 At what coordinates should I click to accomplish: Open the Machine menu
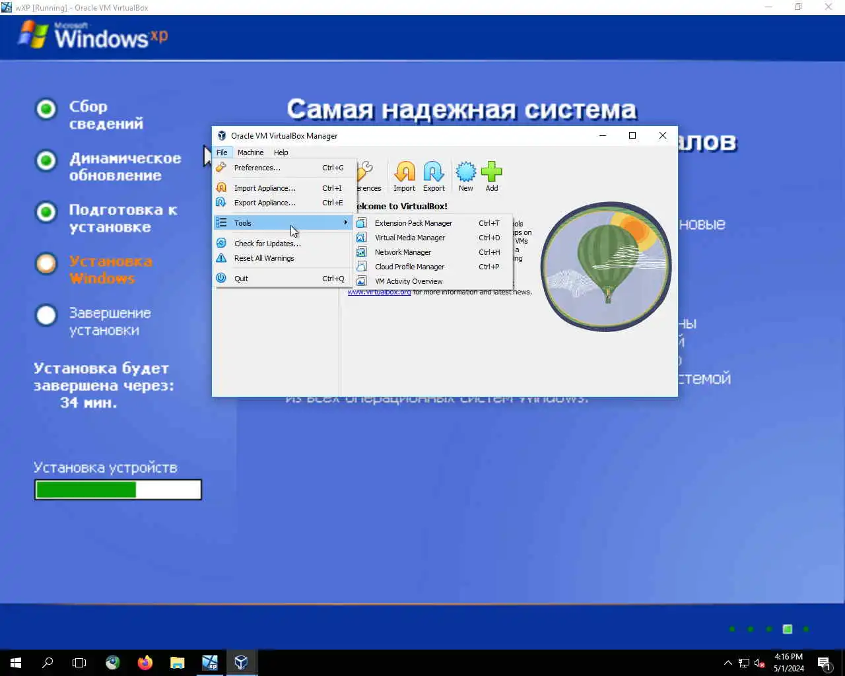(250, 152)
